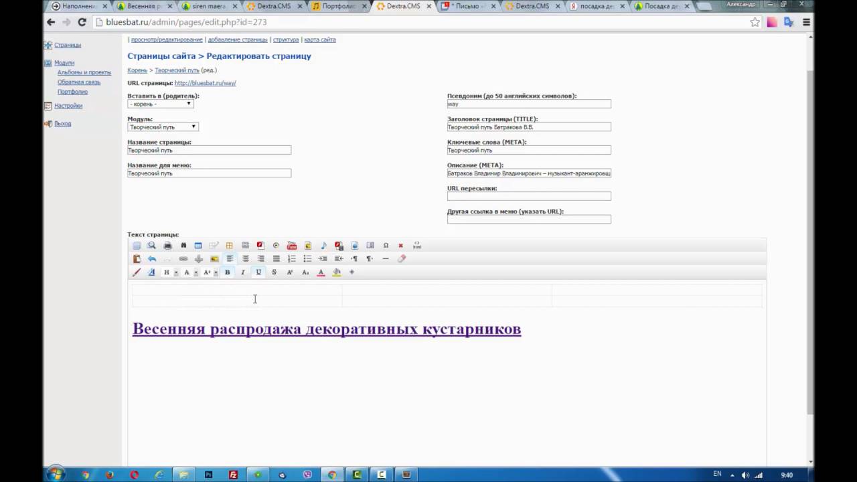Toggle italic formatting
Viewport: 857px width, 482px height.
tap(242, 272)
